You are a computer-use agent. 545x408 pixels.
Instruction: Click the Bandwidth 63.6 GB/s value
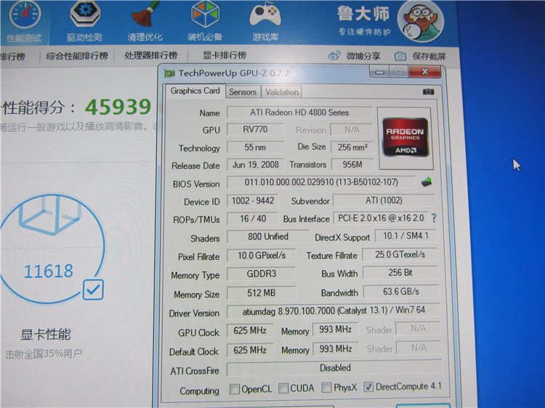point(401,292)
